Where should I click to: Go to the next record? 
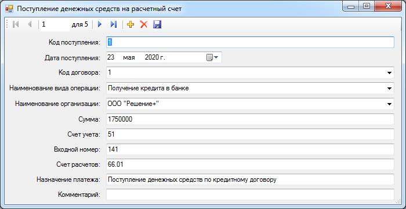[x=100, y=24]
